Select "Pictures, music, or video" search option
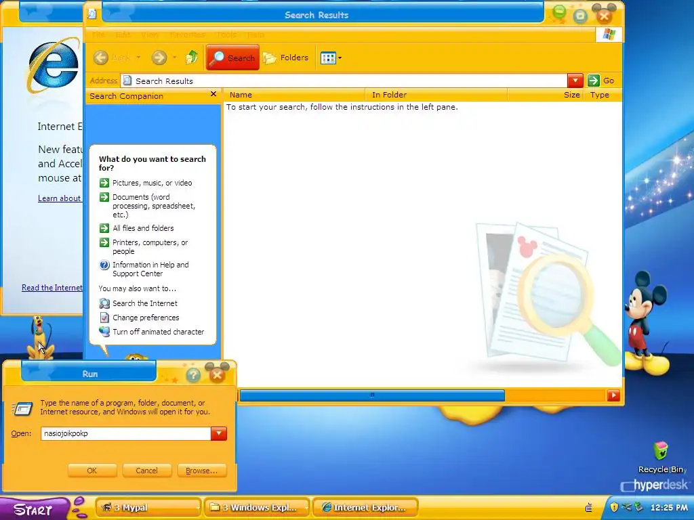Image resolution: width=694 pixels, height=520 pixels. (x=152, y=183)
